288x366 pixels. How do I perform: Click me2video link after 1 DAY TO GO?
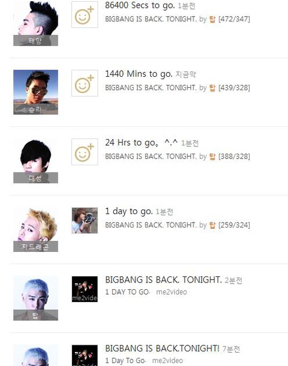[172, 292]
